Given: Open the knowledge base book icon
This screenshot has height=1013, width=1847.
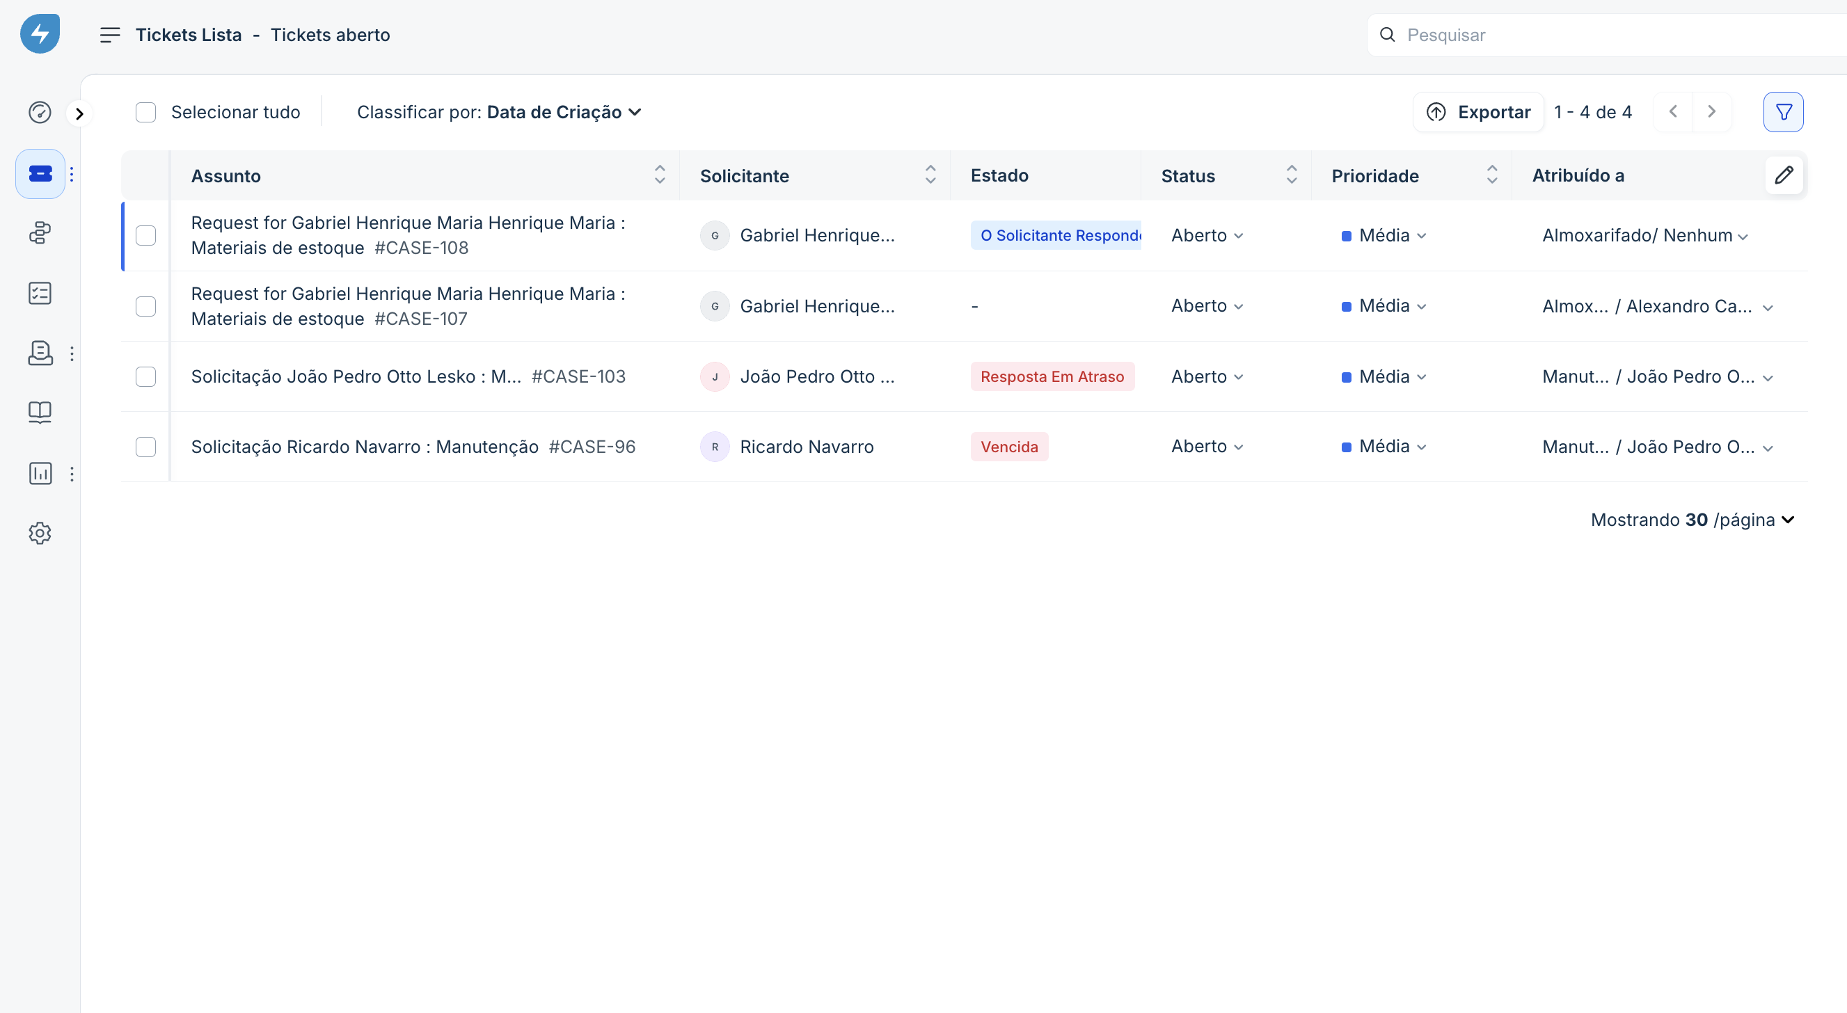Looking at the screenshot, I should point(40,411).
